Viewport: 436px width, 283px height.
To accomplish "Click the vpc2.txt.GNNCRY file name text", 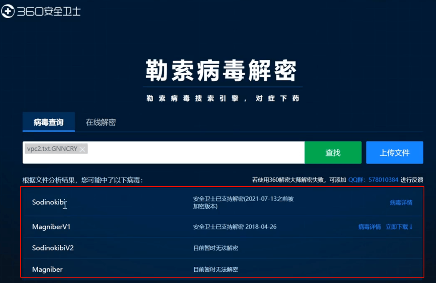I will point(52,149).
